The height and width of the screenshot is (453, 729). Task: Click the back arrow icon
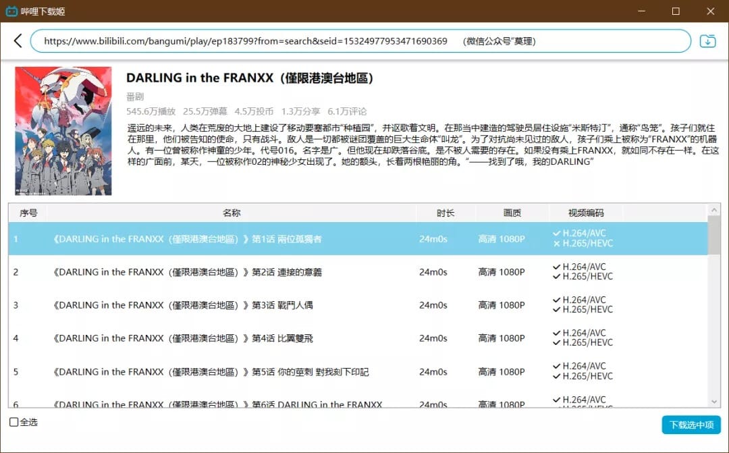[x=18, y=41]
